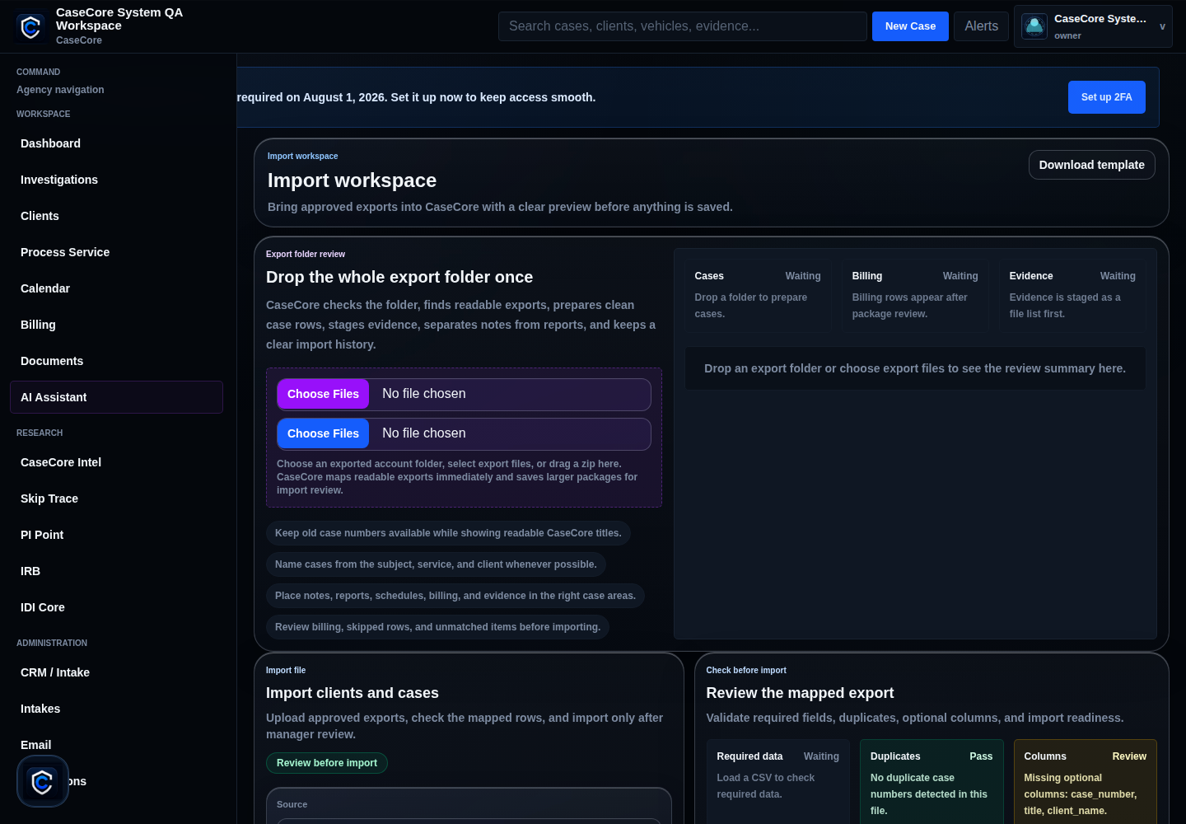Image resolution: width=1186 pixels, height=824 pixels.
Task: Open the Alerts panel
Action: pos(981,26)
